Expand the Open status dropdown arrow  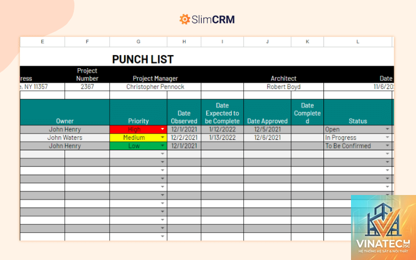coord(387,129)
